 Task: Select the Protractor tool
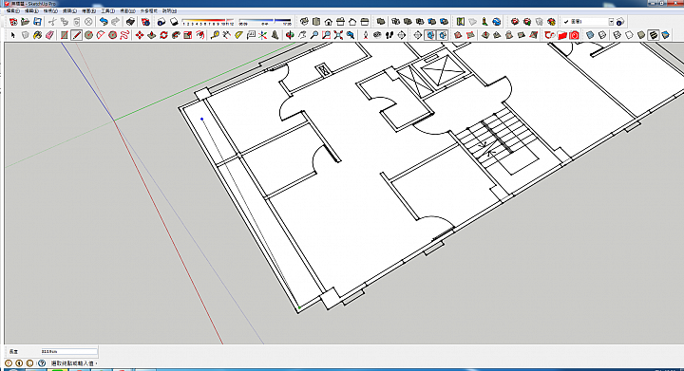click(238, 35)
